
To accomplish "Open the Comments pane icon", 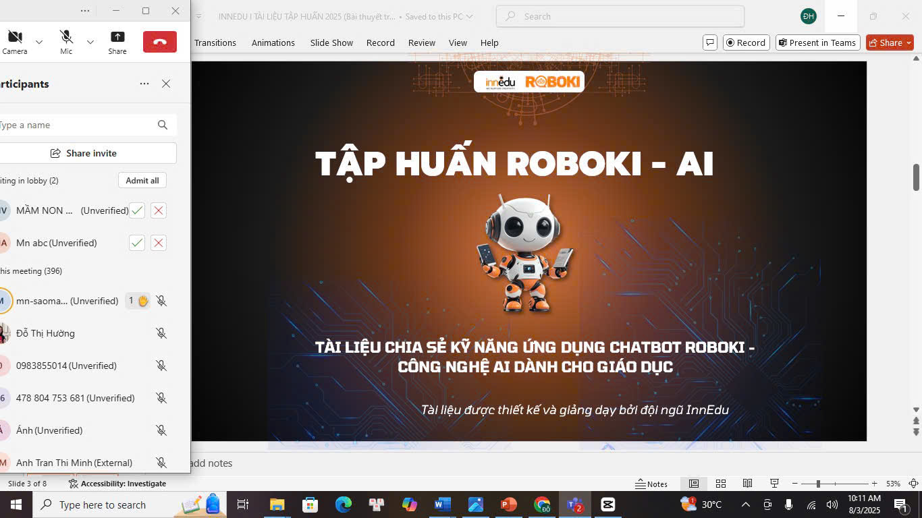I will 710,42.
